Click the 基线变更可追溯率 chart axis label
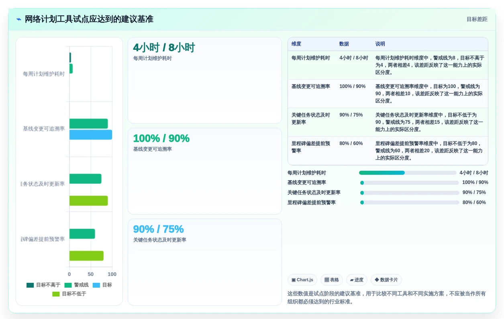 coord(44,129)
